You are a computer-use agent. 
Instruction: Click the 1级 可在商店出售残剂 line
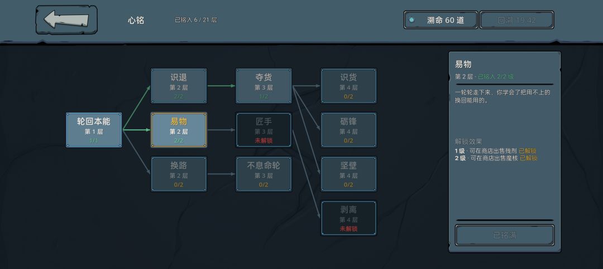(x=495, y=151)
